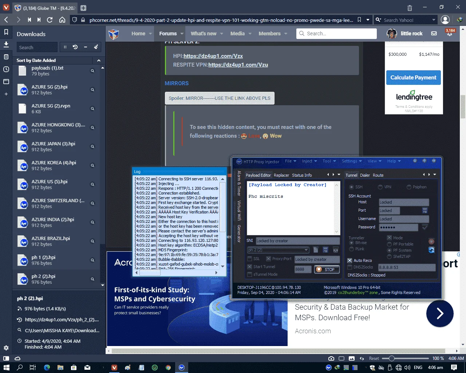Capture the page with the camera icon
The height and width of the screenshot is (373, 466).
[x=331, y=358]
